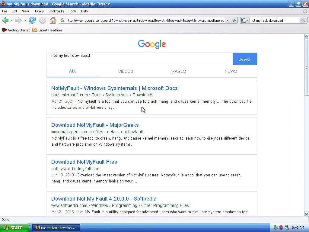Expand the address bar URL history dropdown
This screenshot has height=232, width=309.
pos(228,20)
